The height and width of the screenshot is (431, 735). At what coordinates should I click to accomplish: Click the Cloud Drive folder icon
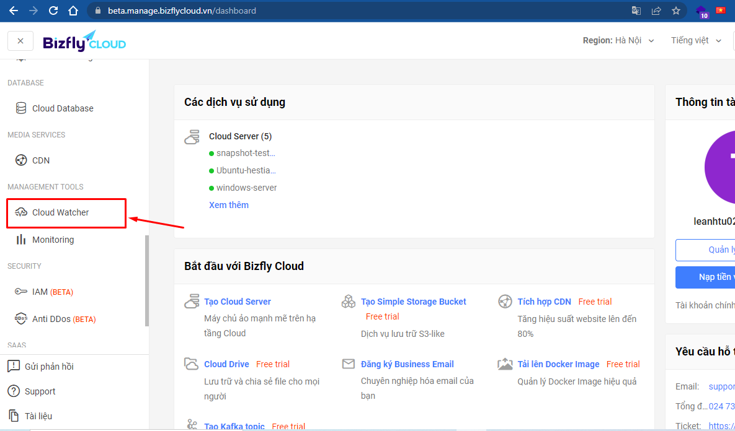pyautogui.click(x=191, y=364)
